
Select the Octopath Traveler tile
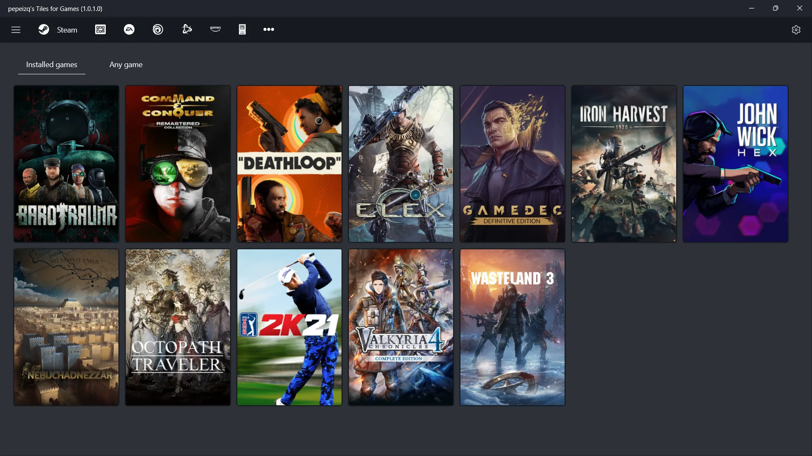point(178,327)
